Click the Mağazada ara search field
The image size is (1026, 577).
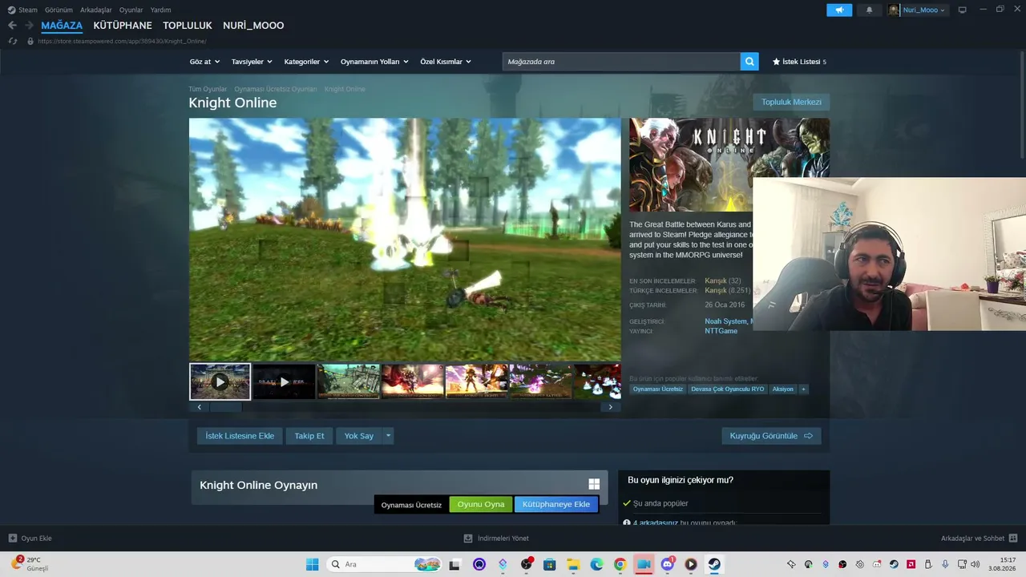(621, 62)
